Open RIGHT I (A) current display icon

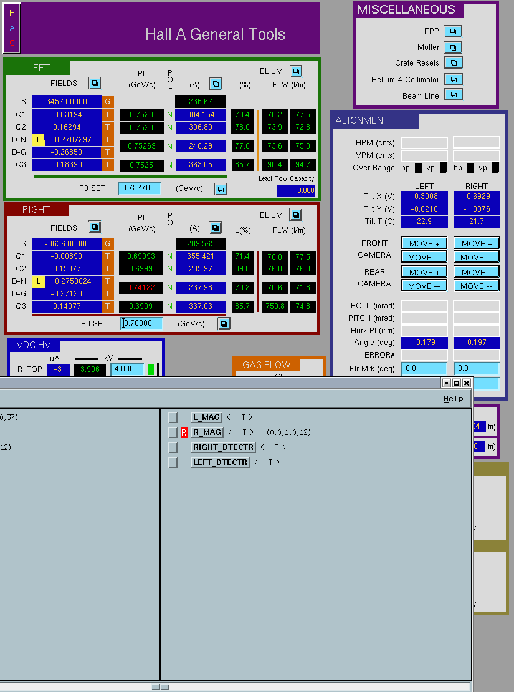(215, 228)
